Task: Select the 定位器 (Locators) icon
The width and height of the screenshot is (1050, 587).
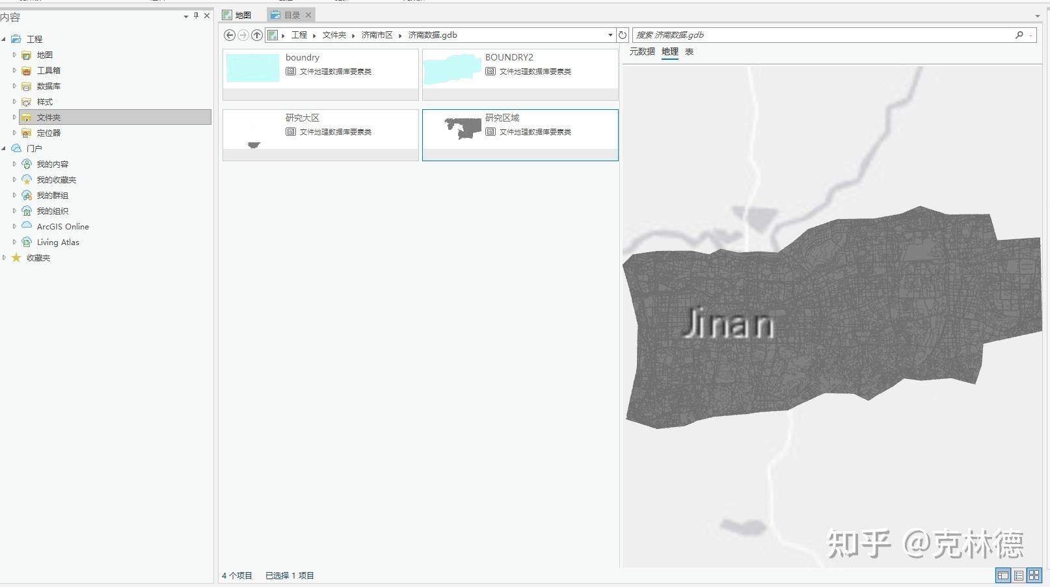Action: click(27, 133)
